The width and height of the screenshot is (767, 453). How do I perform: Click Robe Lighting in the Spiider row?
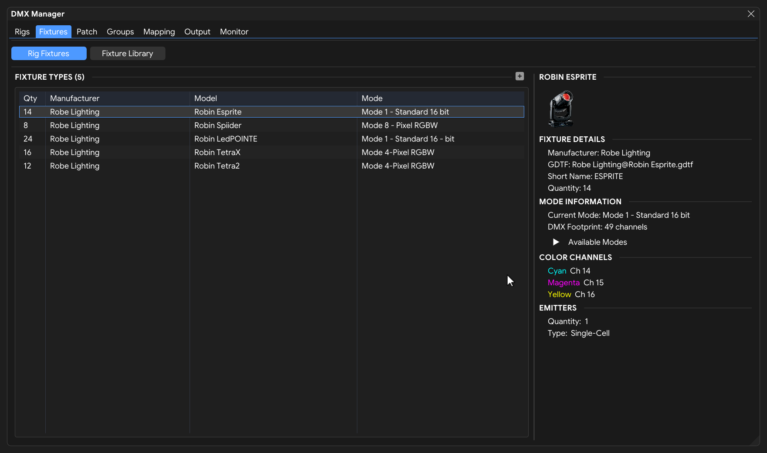75,125
